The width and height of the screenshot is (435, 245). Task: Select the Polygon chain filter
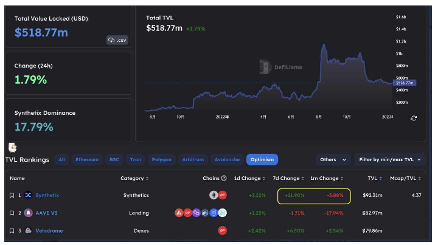[x=161, y=160]
